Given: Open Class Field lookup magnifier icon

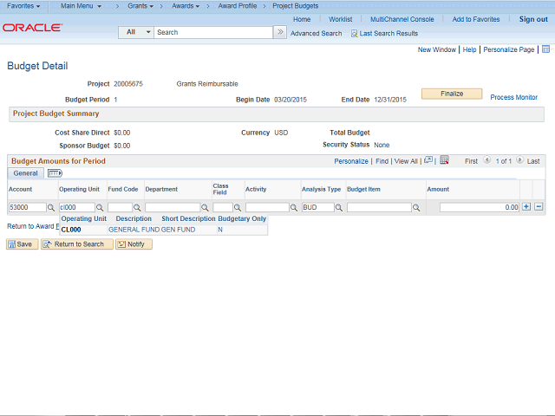Looking at the screenshot, I should [x=238, y=208].
